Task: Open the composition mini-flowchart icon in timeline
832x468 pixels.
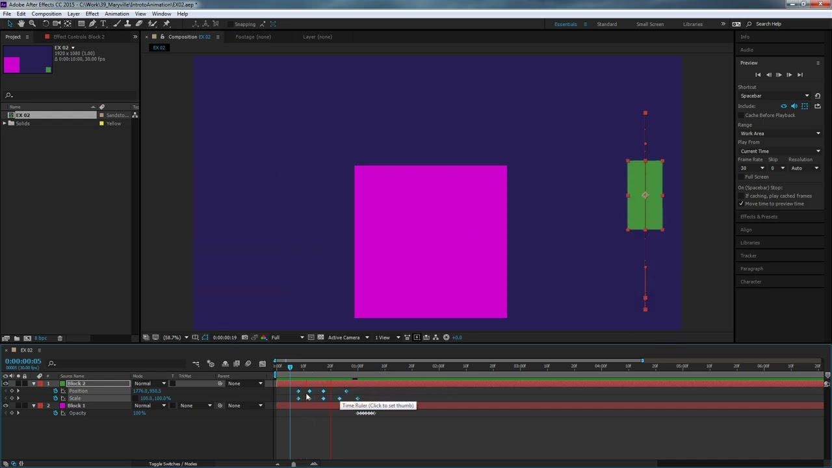Action: (x=196, y=364)
